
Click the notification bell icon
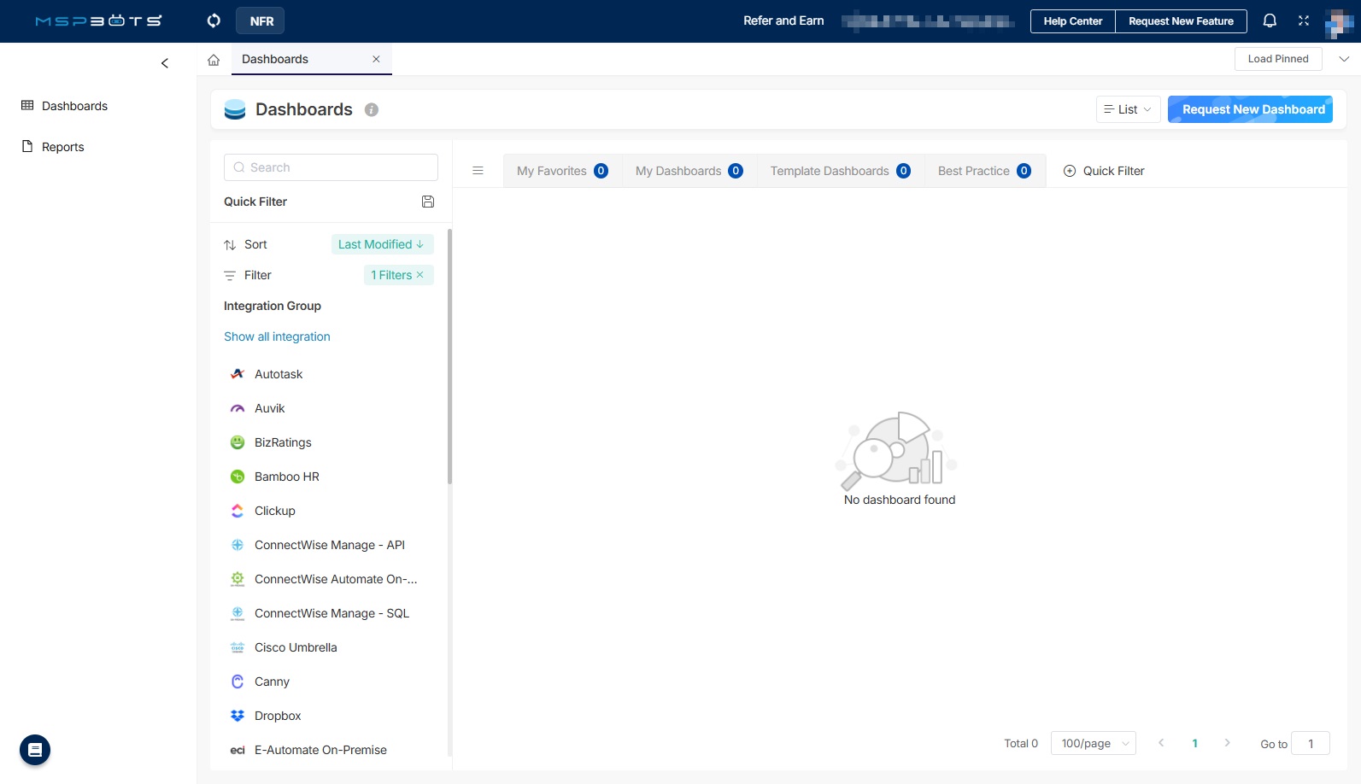coord(1270,20)
